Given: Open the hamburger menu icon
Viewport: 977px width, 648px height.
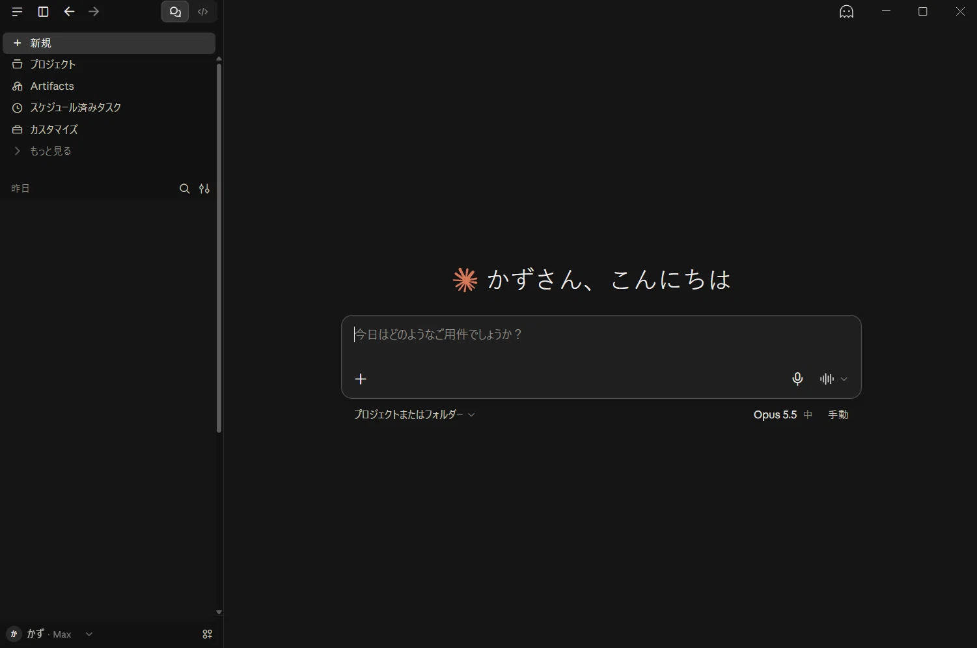Looking at the screenshot, I should tap(17, 12).
